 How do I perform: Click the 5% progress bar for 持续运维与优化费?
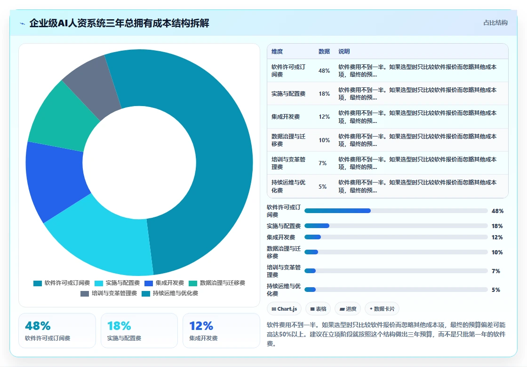(396, 290)
